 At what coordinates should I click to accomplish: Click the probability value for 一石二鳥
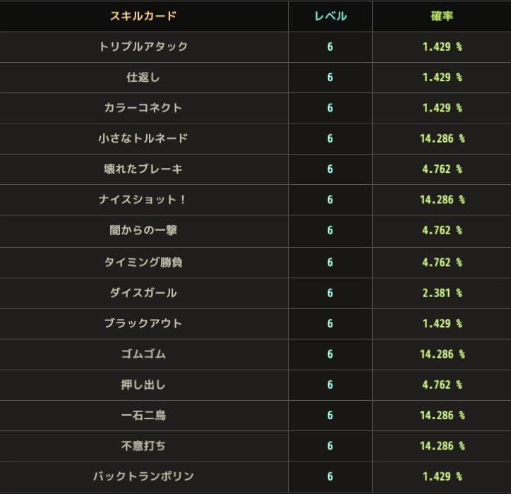point(442,415)
